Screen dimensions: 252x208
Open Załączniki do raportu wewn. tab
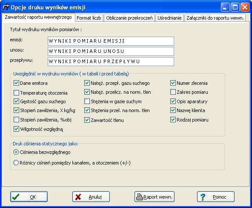tap(215, 18)
